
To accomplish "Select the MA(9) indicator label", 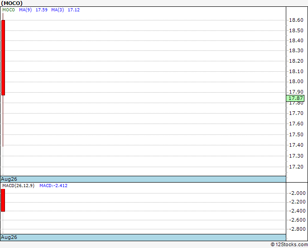I will click(25, 10).
